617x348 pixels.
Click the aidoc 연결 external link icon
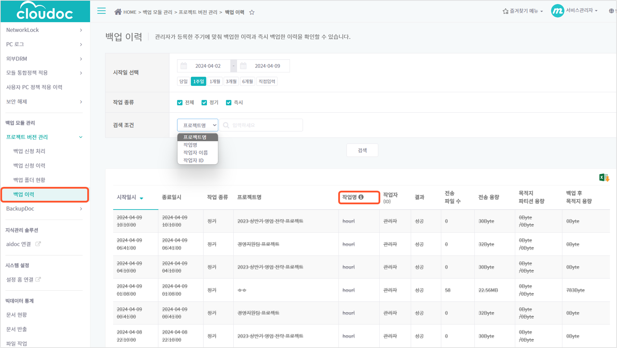(38, 244)
